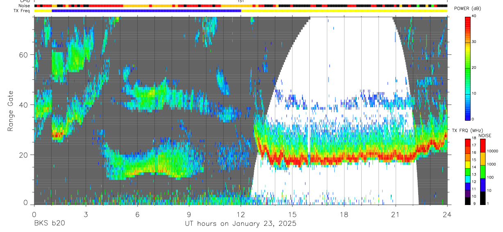
Task: Click the blue section of the TX Freq strip
Action: coord(146,10)
